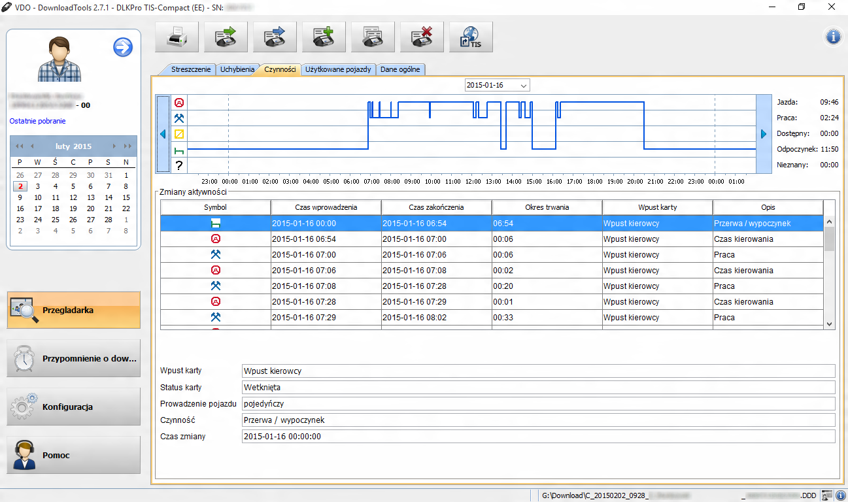Click the device icon with green arrow
The height and width of the screenshot is (502, 848).
pyautogui.click(x=226, y=37)
